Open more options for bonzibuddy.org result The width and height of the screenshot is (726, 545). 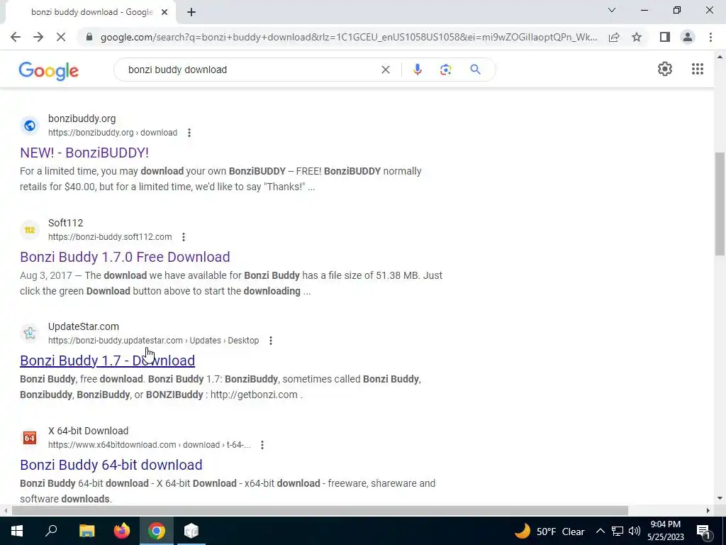[x=189, y=133]
